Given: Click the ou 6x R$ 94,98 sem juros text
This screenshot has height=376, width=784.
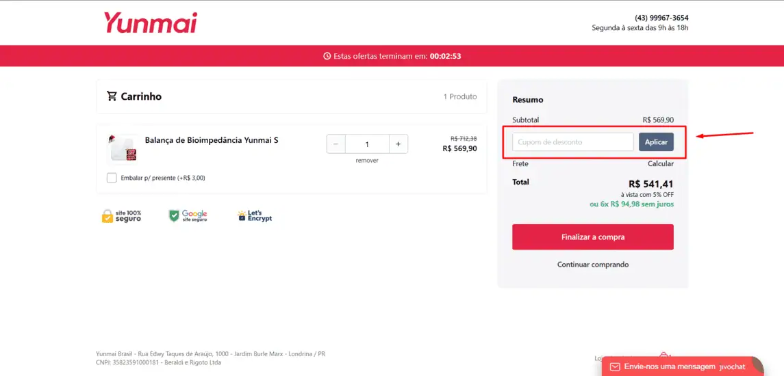Looking at the screenshot, I should [x=631, y=204].
